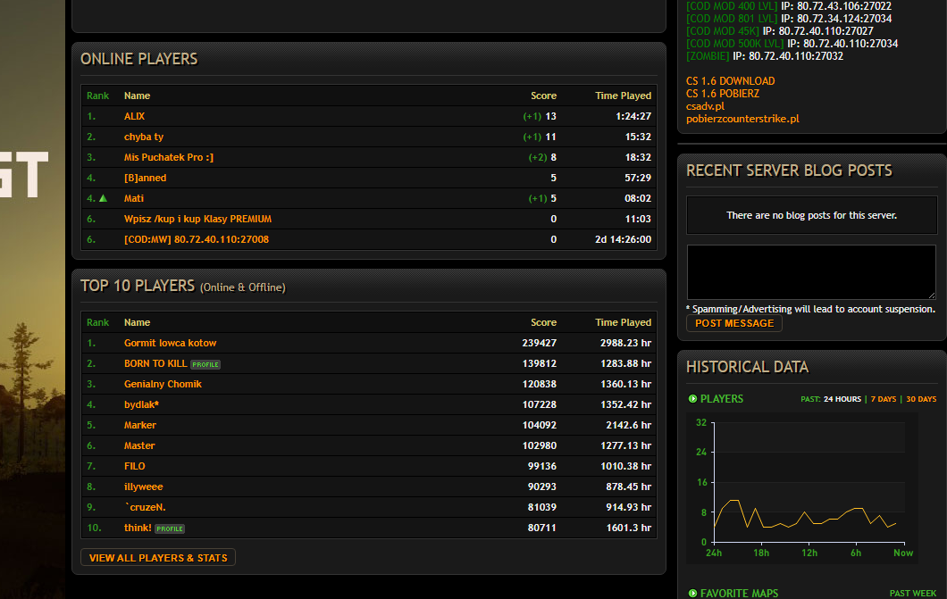Viewport: 947px width, 599px height.
Task: Click player Genialny Chomik in Top 10
Action: tap(163, 384)
